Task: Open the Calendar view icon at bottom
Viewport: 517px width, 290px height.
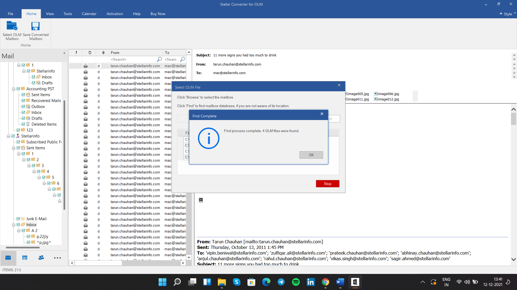Action: point(25,258)
